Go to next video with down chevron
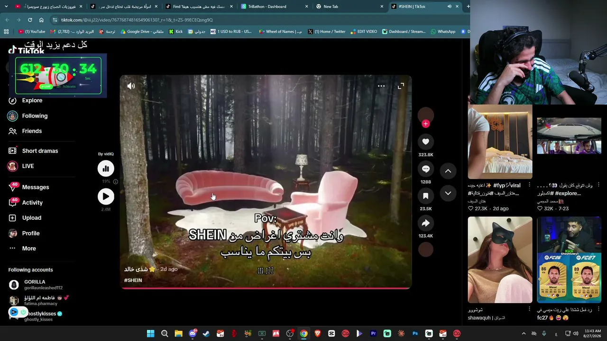This screenshot has width=607, height=341. pos(448,193)
